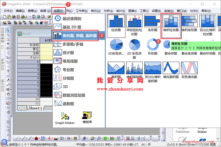Expand the Arrow tool's dropdown arrow
Image resolution: width=221 pixels, height=147 pixels.
[11, 80]
